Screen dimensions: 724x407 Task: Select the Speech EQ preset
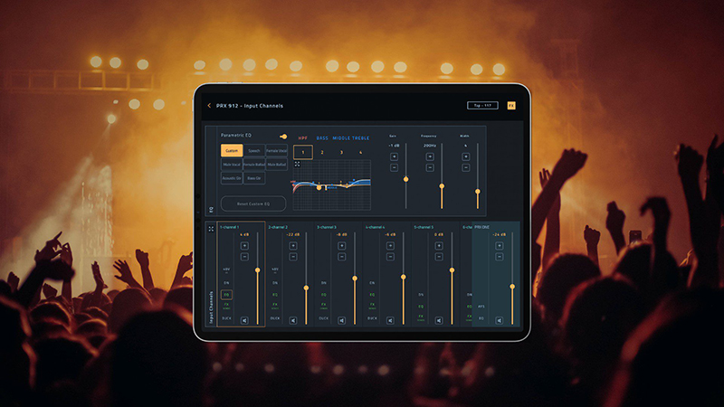pos(254,151)
